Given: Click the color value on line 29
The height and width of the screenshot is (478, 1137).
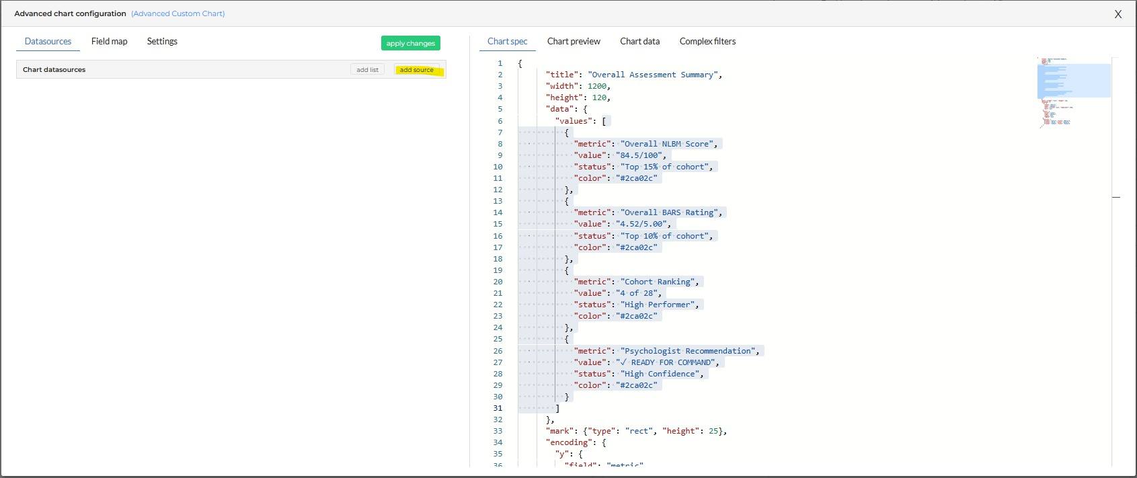Looking at the screenshot, I should point(637,385).
